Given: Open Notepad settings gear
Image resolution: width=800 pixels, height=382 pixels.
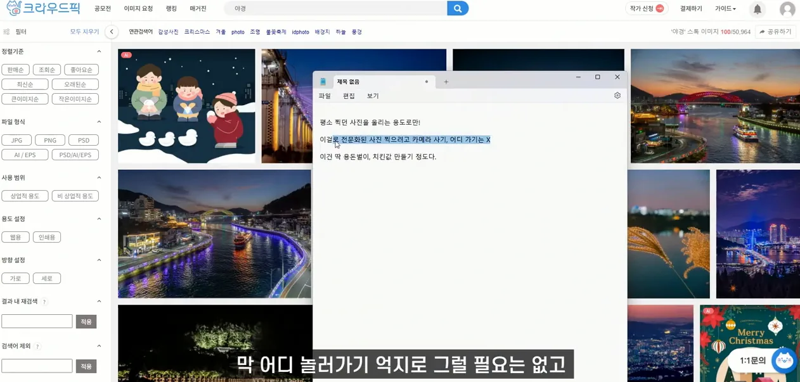Looking at the screenshot, I should tap(617, 96).
